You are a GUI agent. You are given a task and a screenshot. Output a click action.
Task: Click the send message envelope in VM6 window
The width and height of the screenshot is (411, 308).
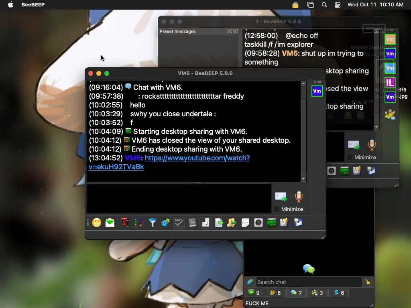point(281,197)
